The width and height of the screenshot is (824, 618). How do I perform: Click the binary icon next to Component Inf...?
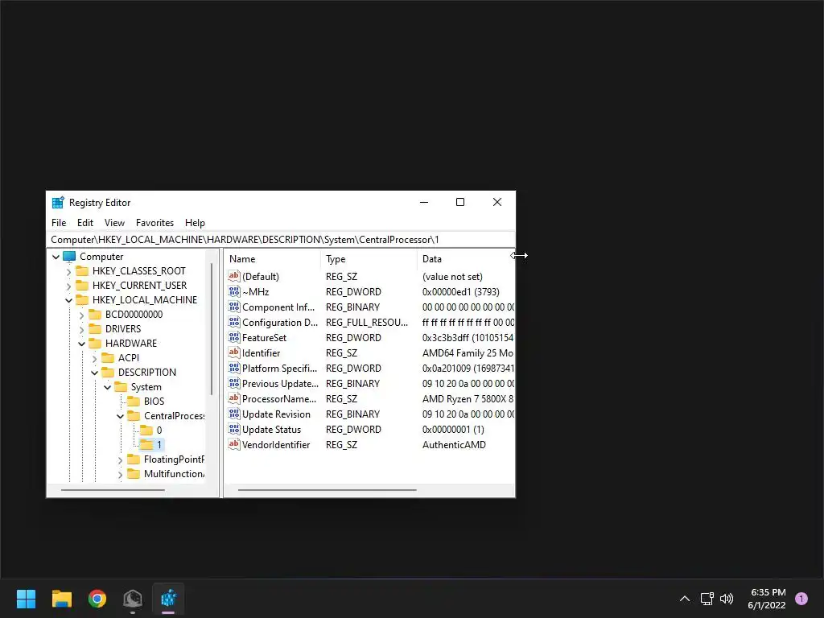tap(234, 307)
